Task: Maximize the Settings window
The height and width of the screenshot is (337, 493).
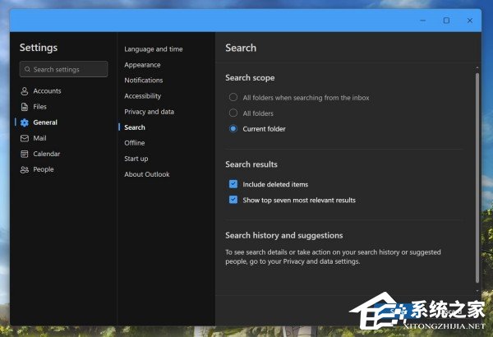Action: coord(446,21)
